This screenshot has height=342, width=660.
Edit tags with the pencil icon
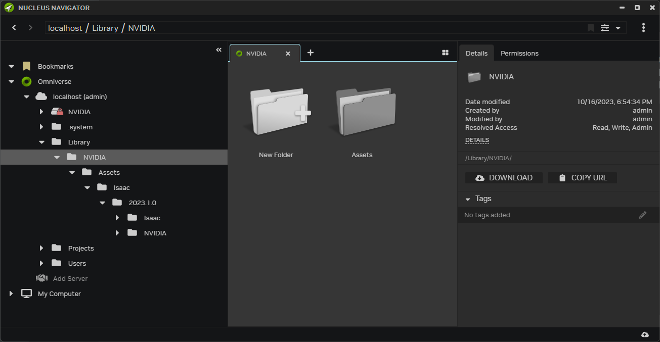click(x=643, y=215)
